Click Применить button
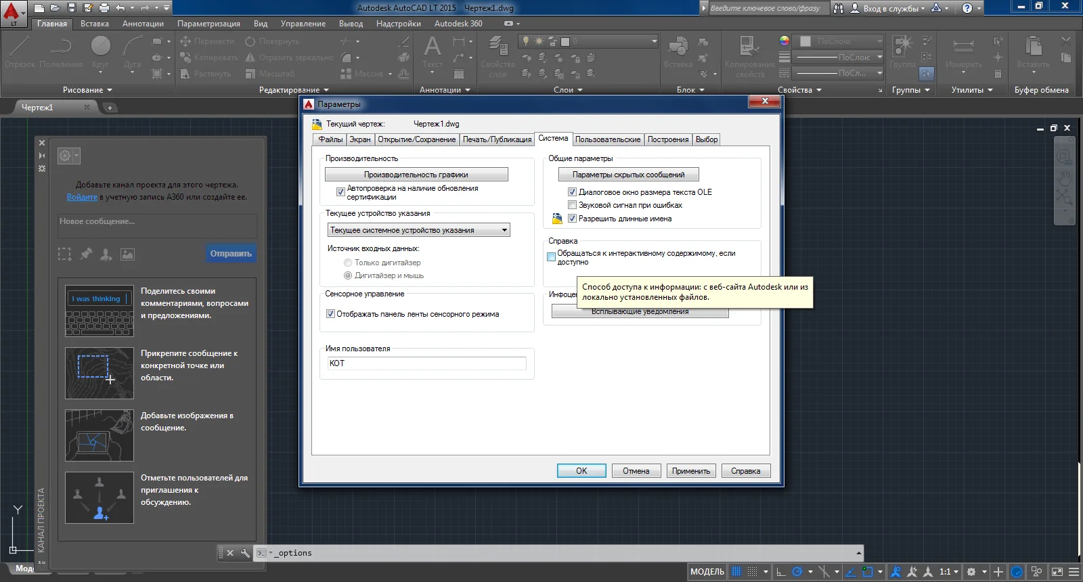This screenshot has width=1083, height=582. tap(691, 471)
